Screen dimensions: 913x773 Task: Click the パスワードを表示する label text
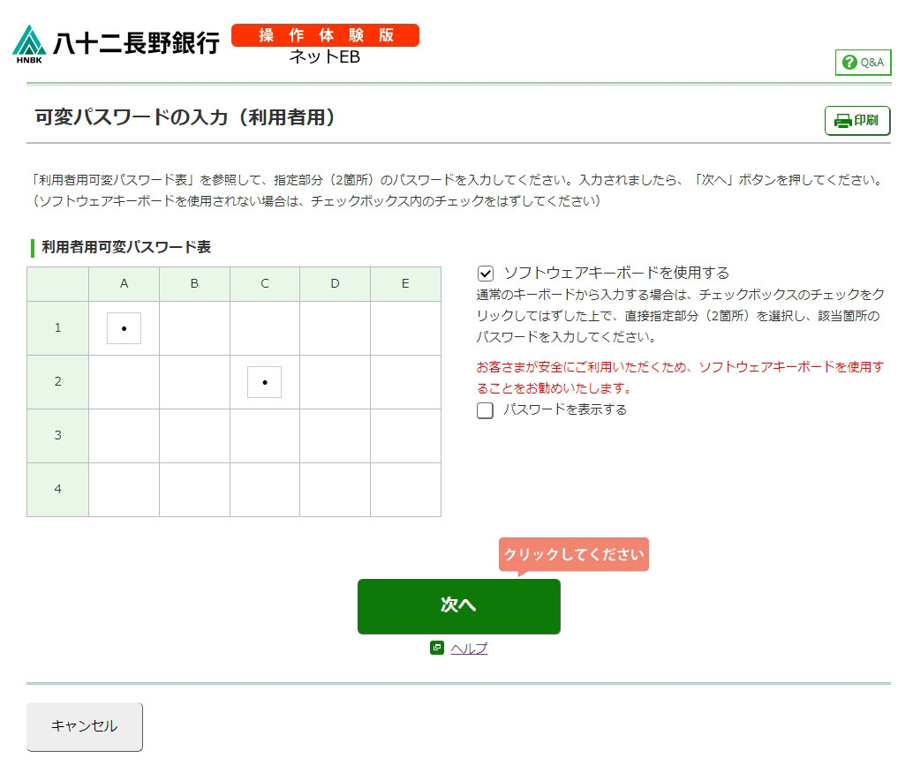(x=564, y=409)
